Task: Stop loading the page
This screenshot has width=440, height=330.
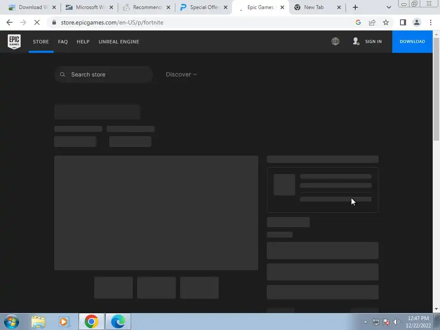Action: pyautogui.click(x=37, y=22)
